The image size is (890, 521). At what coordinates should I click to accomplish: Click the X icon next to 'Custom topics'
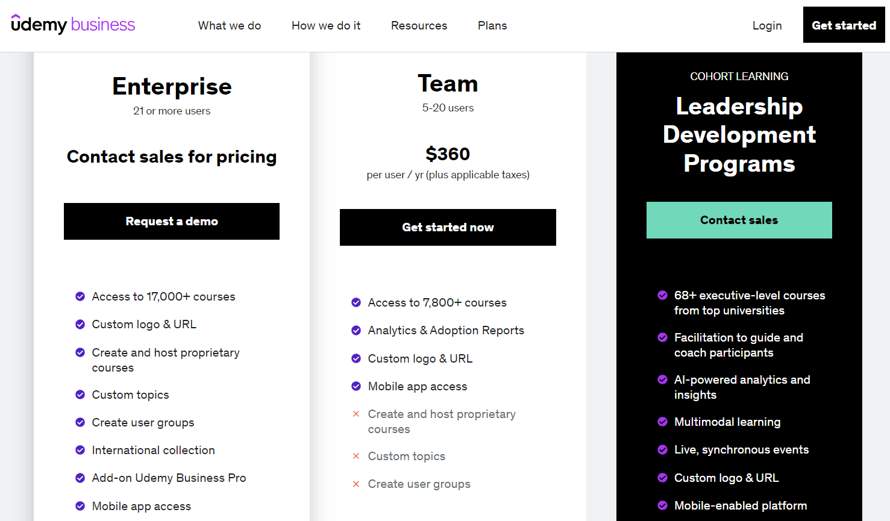pos(356,456)
